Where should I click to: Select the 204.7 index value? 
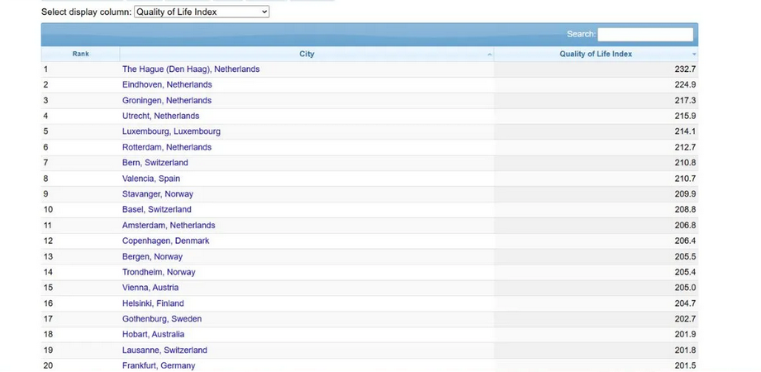coord(685,303)
